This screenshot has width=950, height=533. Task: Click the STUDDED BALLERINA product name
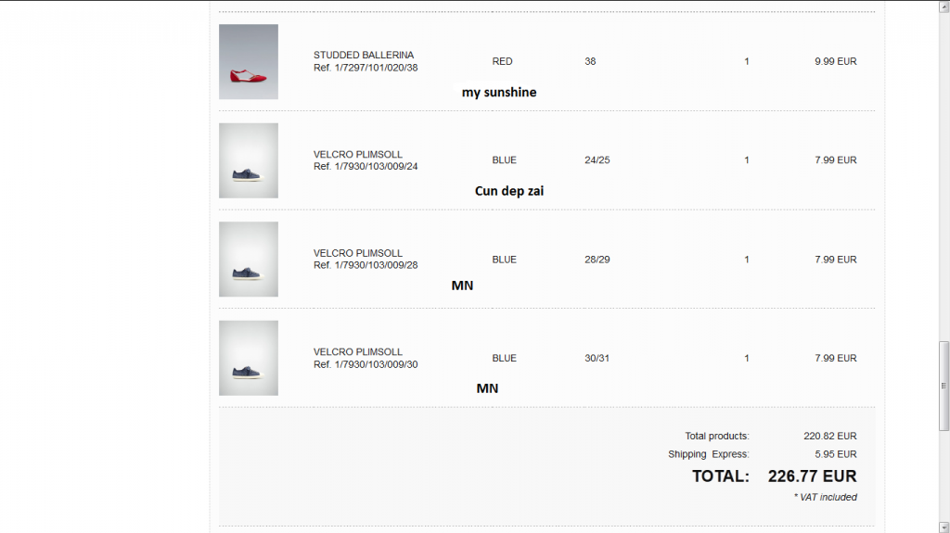pyautogui.click(x=364, y=56)
